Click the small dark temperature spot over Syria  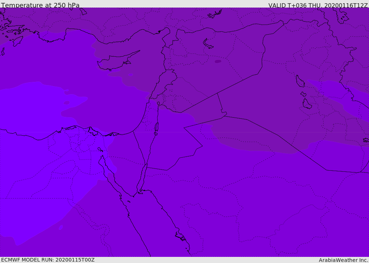pyautogui.click(x=218, y=61)
